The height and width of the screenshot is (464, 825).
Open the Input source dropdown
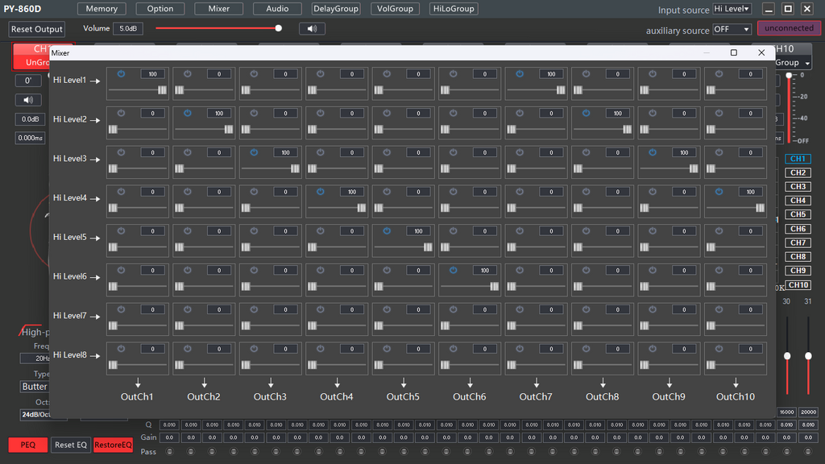point(732,9)
